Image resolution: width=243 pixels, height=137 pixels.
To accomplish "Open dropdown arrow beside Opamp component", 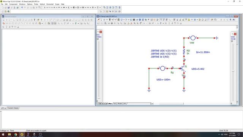I will (x=81, y=8).
